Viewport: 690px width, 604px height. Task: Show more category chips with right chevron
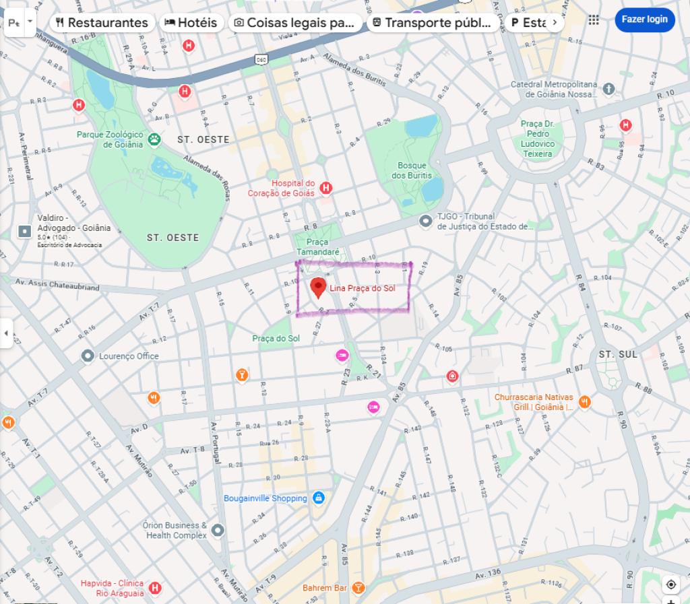[x=555, y=22]
